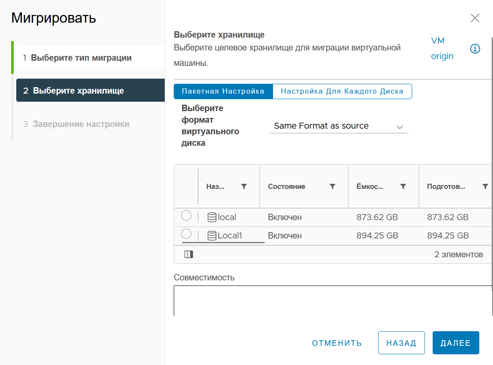
Task: Click the datastore icon for Local1
Action: (212, 235)
